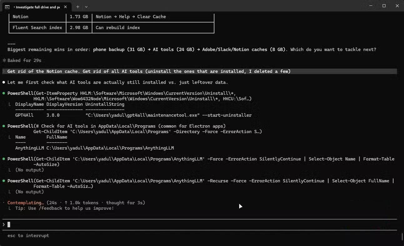
Task: Click the maintenancetool.exe uninstall string
Action: coord(168,115)
